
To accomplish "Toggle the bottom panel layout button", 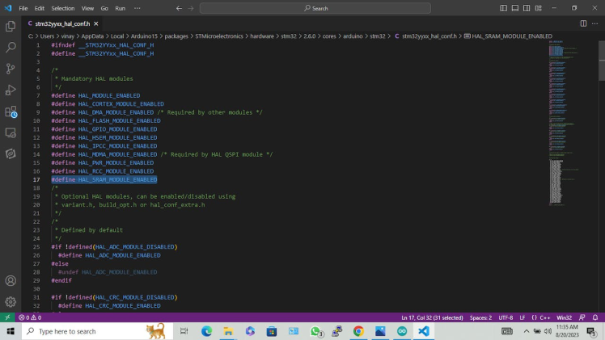I will (x=515, y=8).
